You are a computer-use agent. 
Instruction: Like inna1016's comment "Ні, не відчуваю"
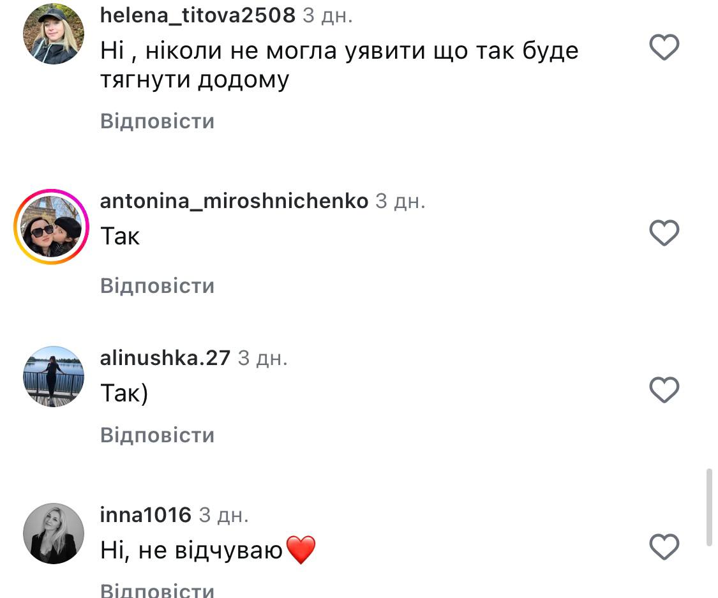[x=664, y=547]
